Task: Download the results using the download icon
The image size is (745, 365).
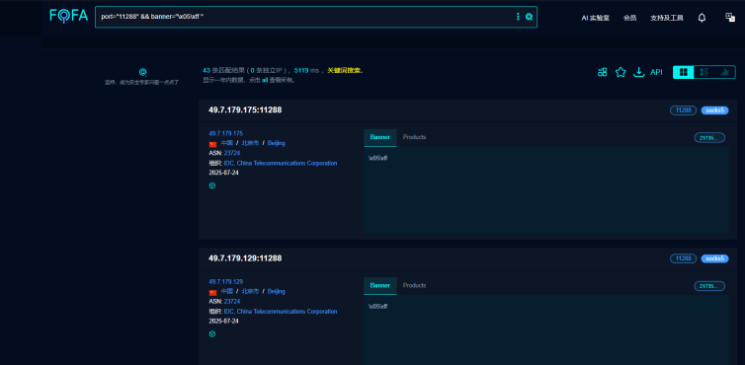Action: pos(639,72)
